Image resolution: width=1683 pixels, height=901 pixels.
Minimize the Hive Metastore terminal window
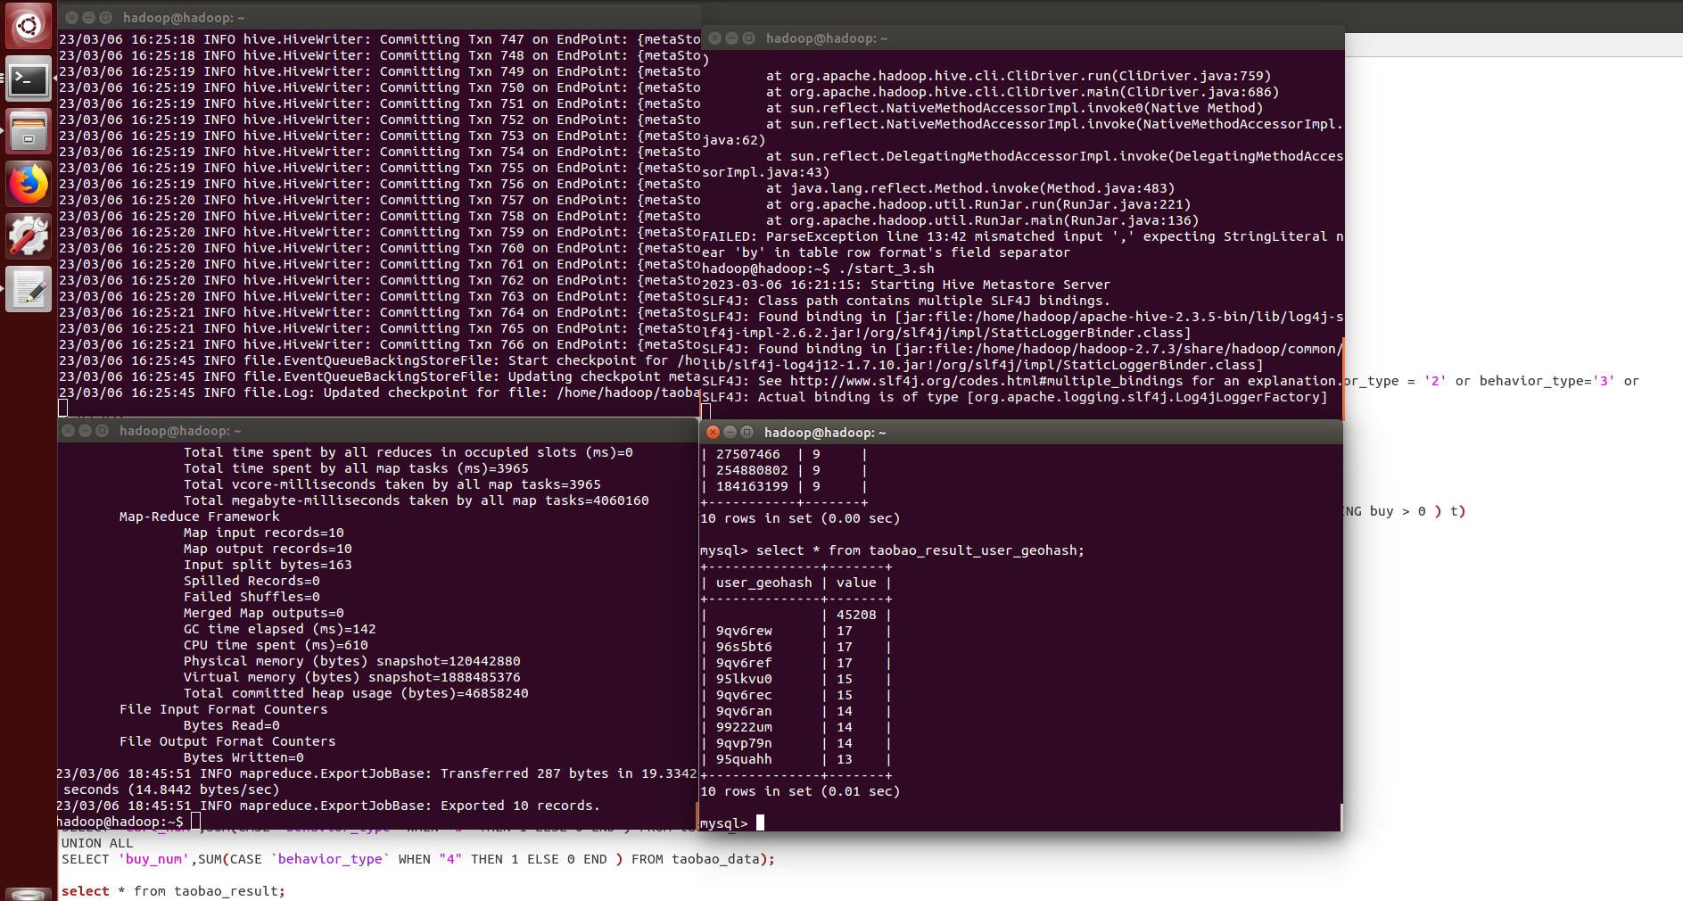point(731,38)
